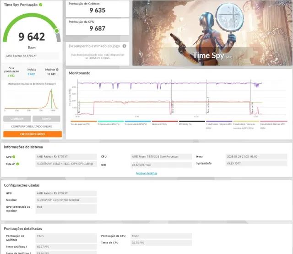Click the GPU conectado ao monitor value true
This screenshot has height=254, width=293.
(66, 209)
